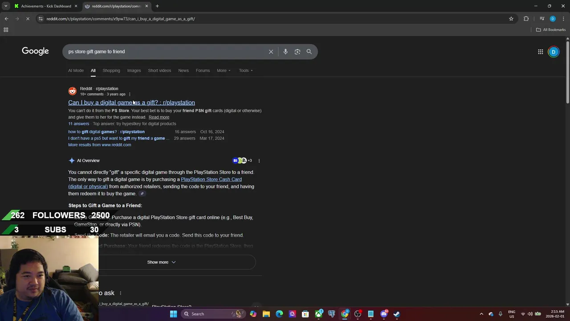Submit search with the magnifier icon
570x321 pixels.
pos(309,52)
